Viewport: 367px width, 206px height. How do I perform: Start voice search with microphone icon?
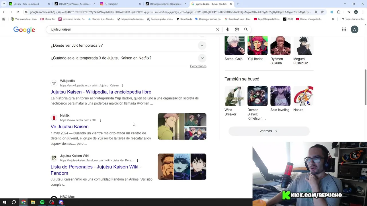click(x=228, y=29)
